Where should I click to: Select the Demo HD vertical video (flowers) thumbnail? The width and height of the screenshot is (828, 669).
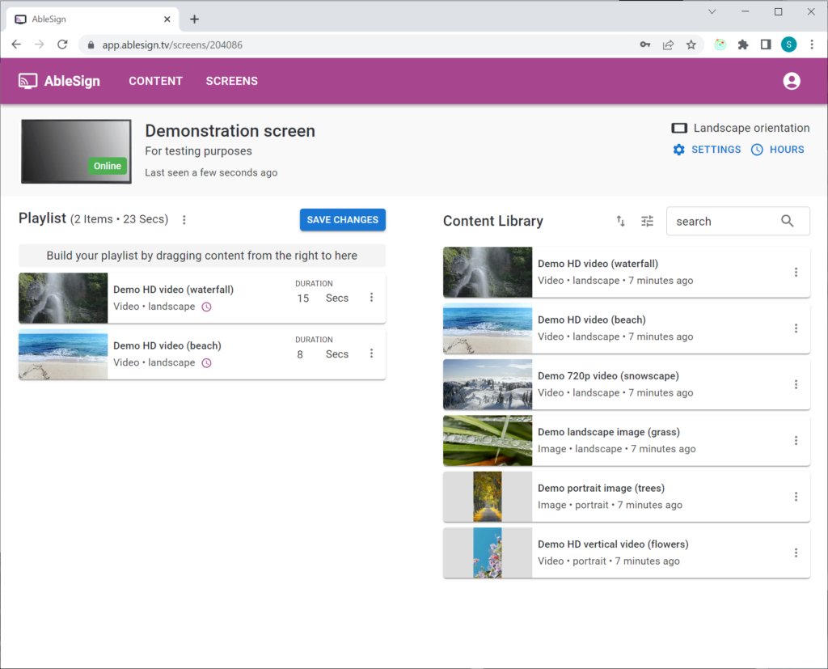point(487,553)
